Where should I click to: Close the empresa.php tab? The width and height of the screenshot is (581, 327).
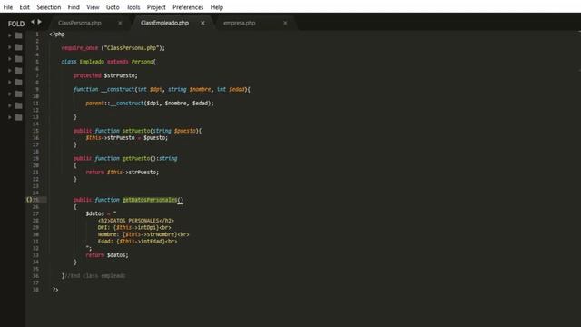[x=285, y=23]
